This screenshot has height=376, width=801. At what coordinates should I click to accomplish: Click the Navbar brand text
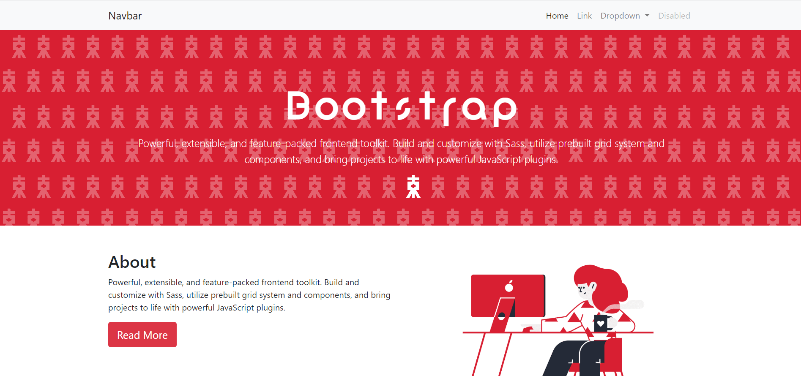[x=125, y=16]
